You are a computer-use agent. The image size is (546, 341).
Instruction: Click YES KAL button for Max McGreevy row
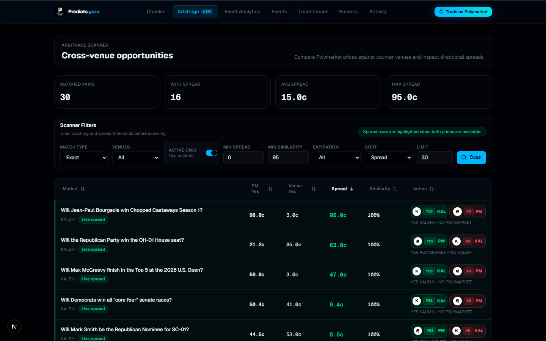[x=429, y=271]
